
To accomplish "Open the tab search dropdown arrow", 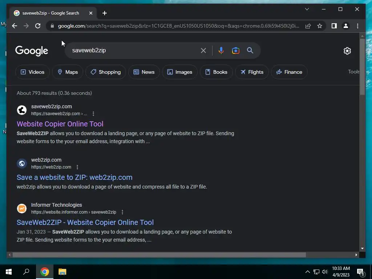I will coord(307,9).
